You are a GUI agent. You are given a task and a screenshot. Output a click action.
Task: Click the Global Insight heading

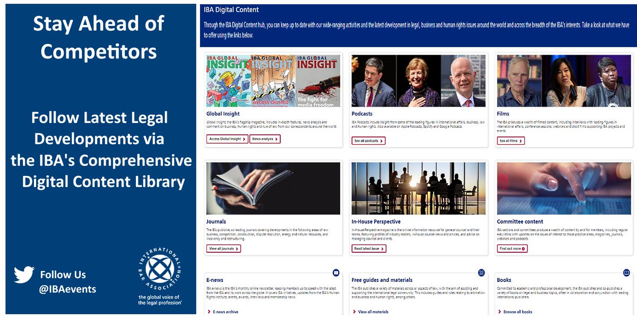(x=223, y=114)
